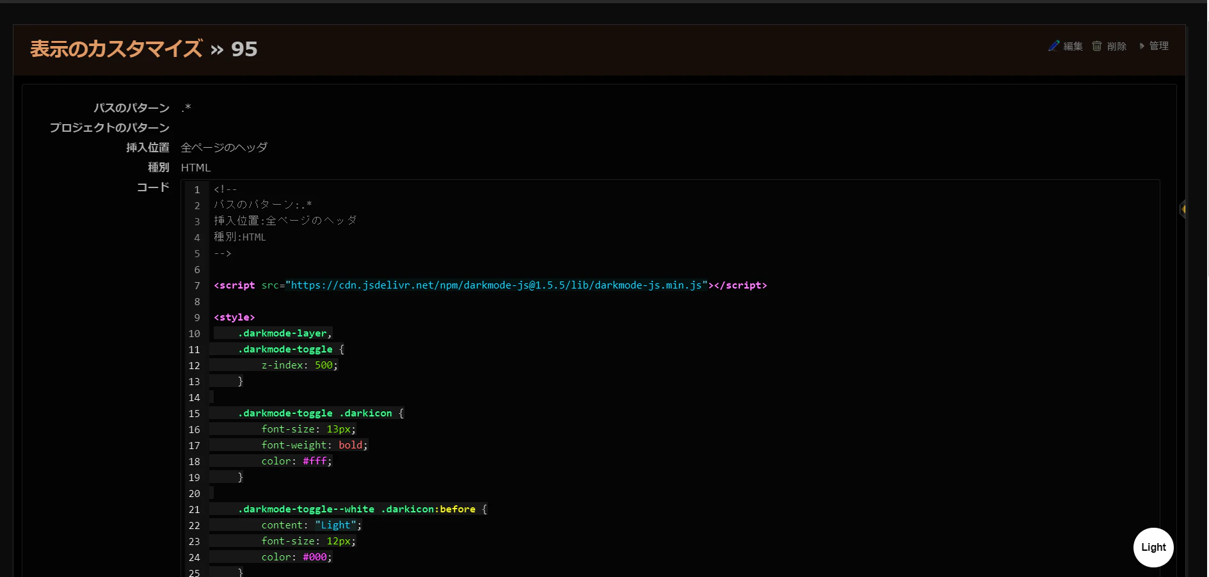Click the <style> tag on line 9
The height and width of the screenshot is (577, 1209).
pos(234,317)
